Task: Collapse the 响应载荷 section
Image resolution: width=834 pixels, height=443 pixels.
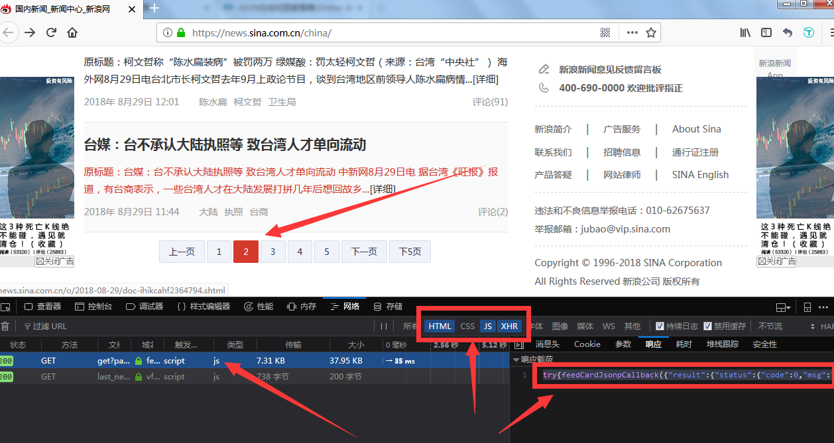Action: [x=516, y=360]
